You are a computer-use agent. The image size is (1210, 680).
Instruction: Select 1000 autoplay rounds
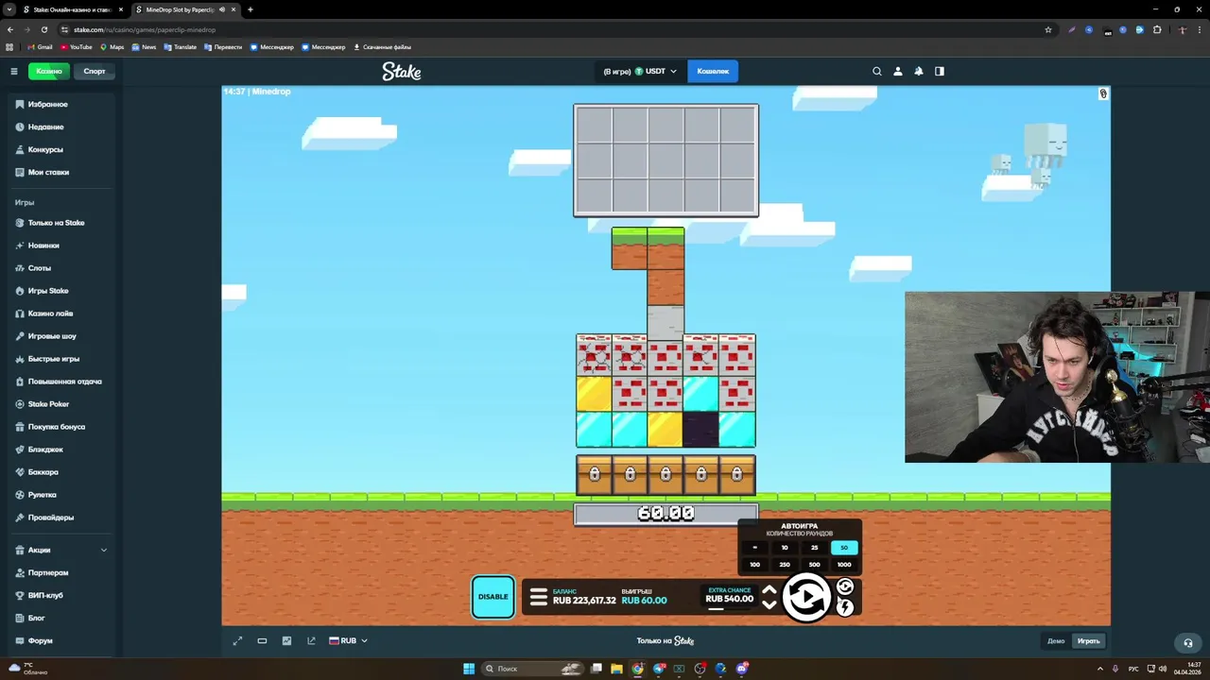(844, 565)
